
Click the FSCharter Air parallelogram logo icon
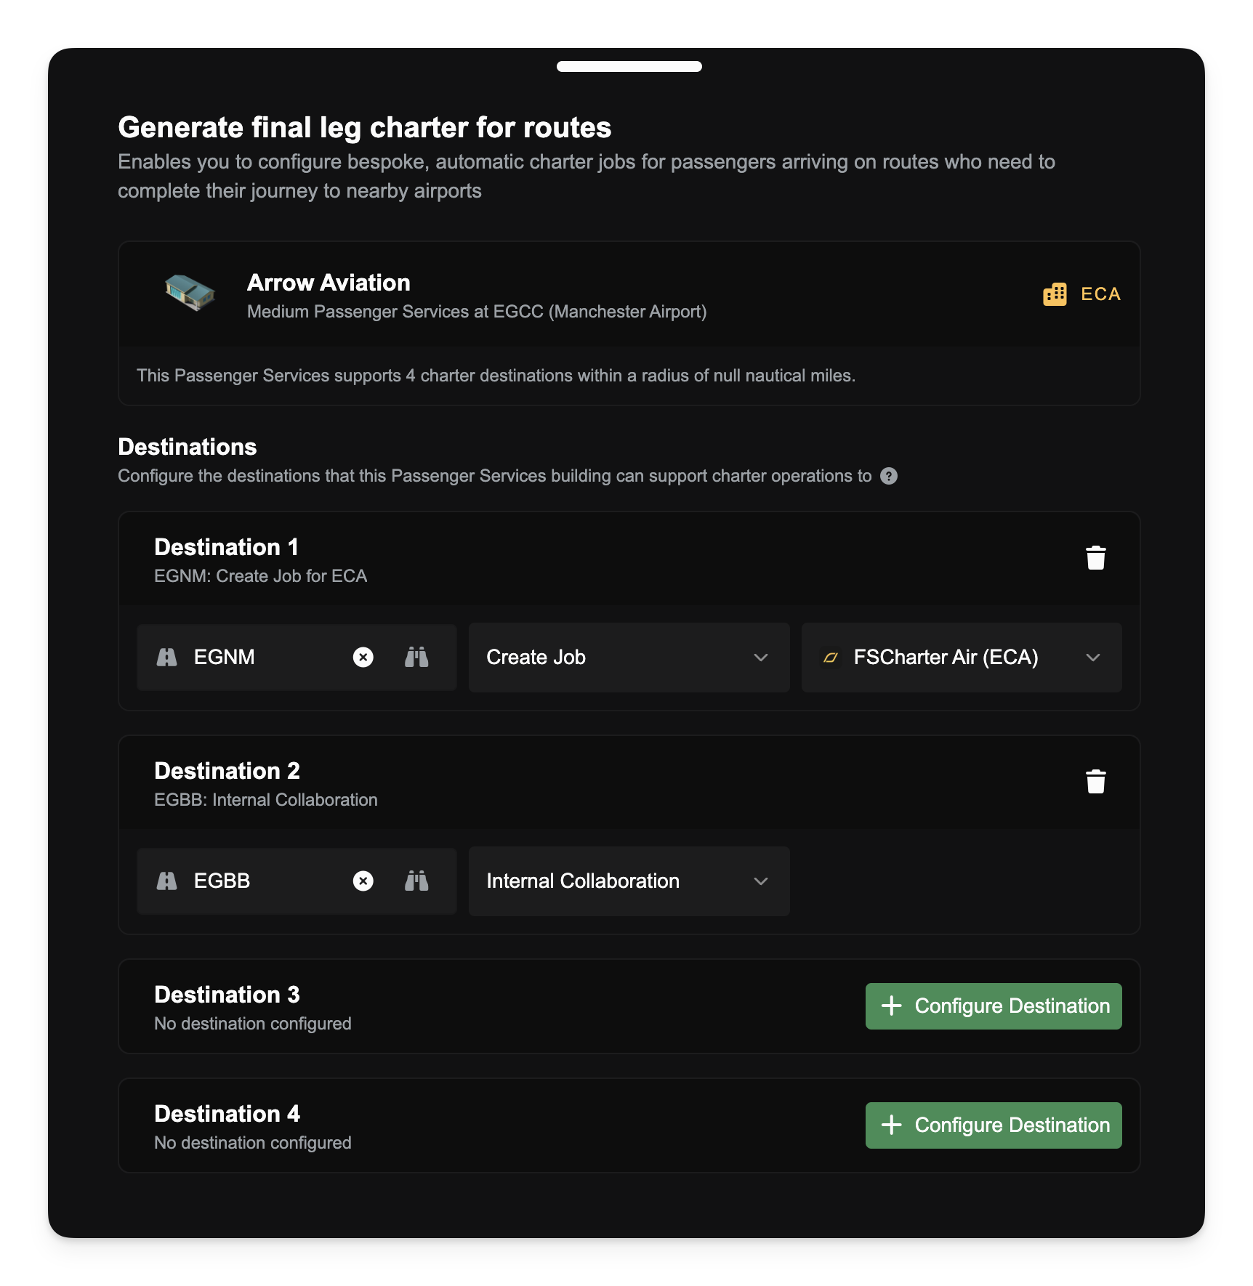[x=831, y=658]
